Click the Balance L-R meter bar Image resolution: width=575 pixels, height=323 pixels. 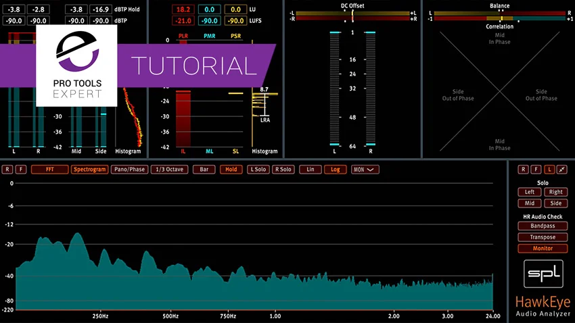(x=500, y=14)
